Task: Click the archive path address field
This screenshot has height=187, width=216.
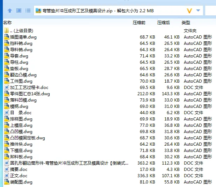Action: pos(118,11)
